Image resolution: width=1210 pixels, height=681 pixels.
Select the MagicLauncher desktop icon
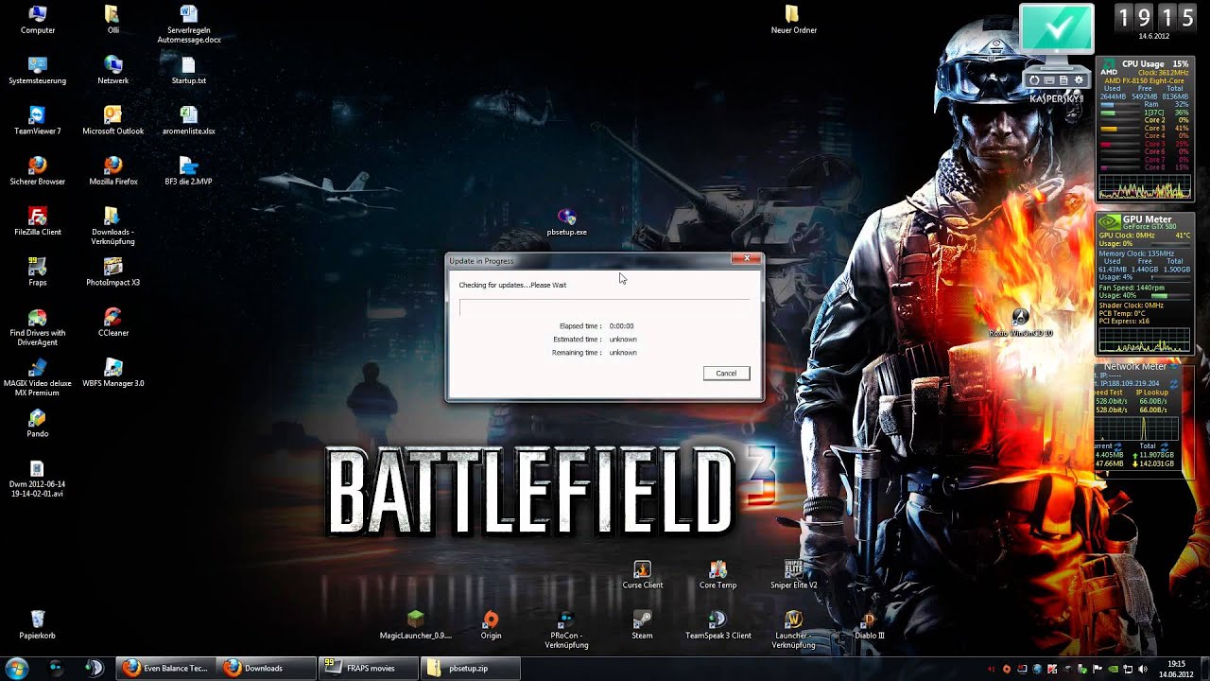point(415,625)
